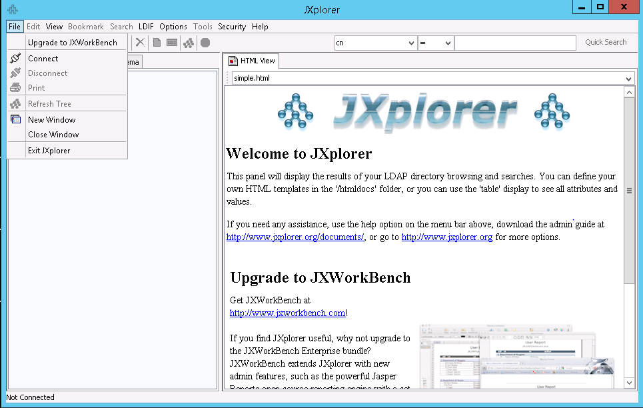Click the Not Connected status text
643x408 pixels.
(x=30, y=397)
